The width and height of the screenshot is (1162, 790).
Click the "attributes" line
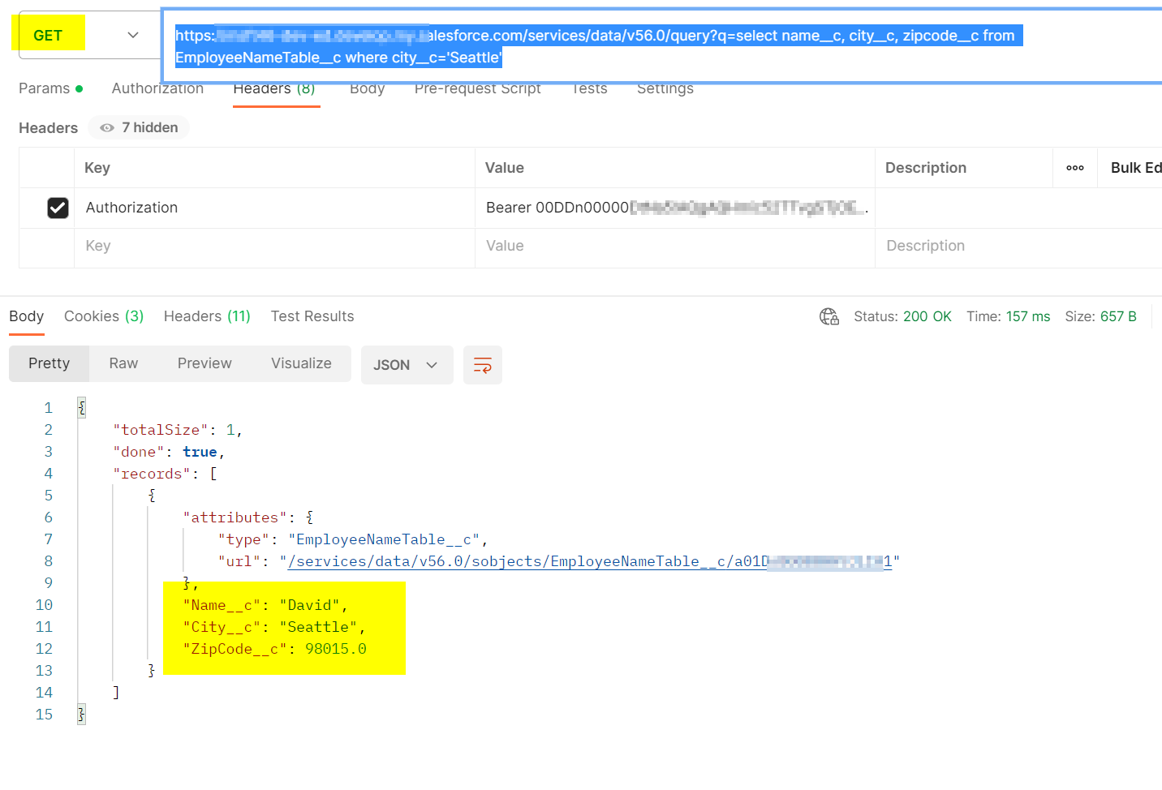coord(248,517)
